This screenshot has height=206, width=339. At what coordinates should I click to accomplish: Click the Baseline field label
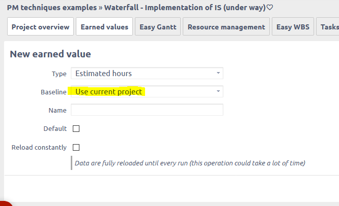tap(53, 92)
